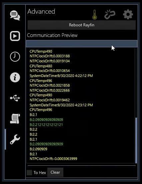This screenshot has width=142, height=184.
Task: Click the broken link connection icon
Action: pos(110,14)
